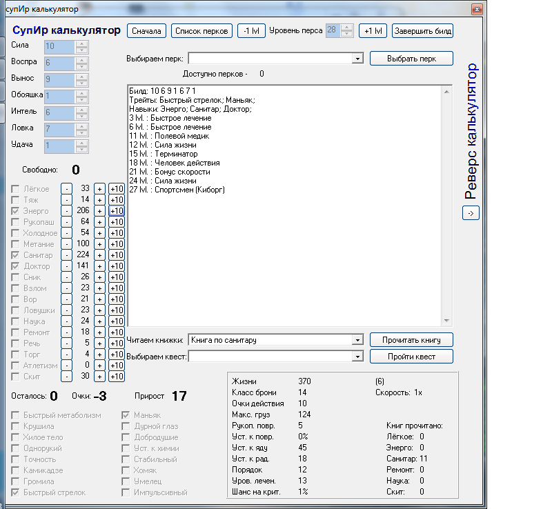Toggle the Маньяк trait checkbox

click(126, 415)
